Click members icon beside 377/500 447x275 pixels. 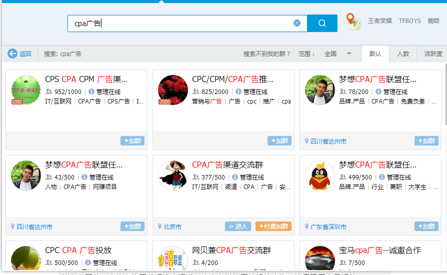pyautogui.click(x=196, y=177)
